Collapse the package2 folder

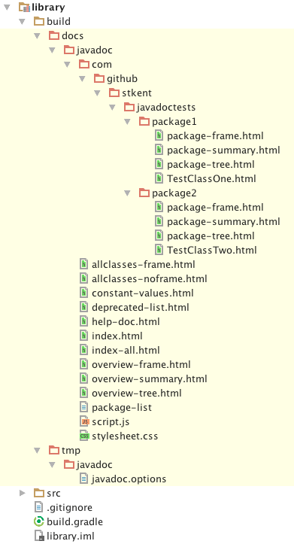point(127,193)
